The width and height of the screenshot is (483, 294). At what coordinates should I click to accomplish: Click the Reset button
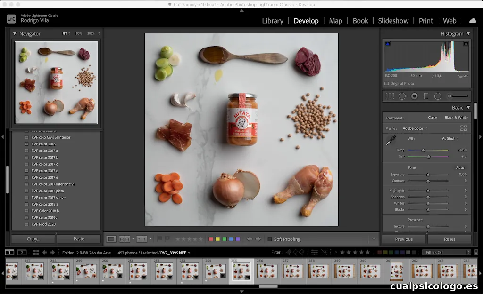pos(450,239)
